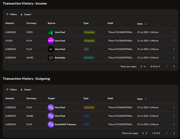Sort the Outgoing table by Date arrow
The image size is (180, 139).
pyautogui.click(x=145, y=99)
